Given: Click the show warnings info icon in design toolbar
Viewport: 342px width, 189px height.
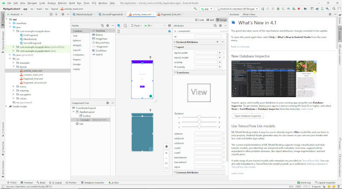Looking at the screenshot, I should pos(169,26).
